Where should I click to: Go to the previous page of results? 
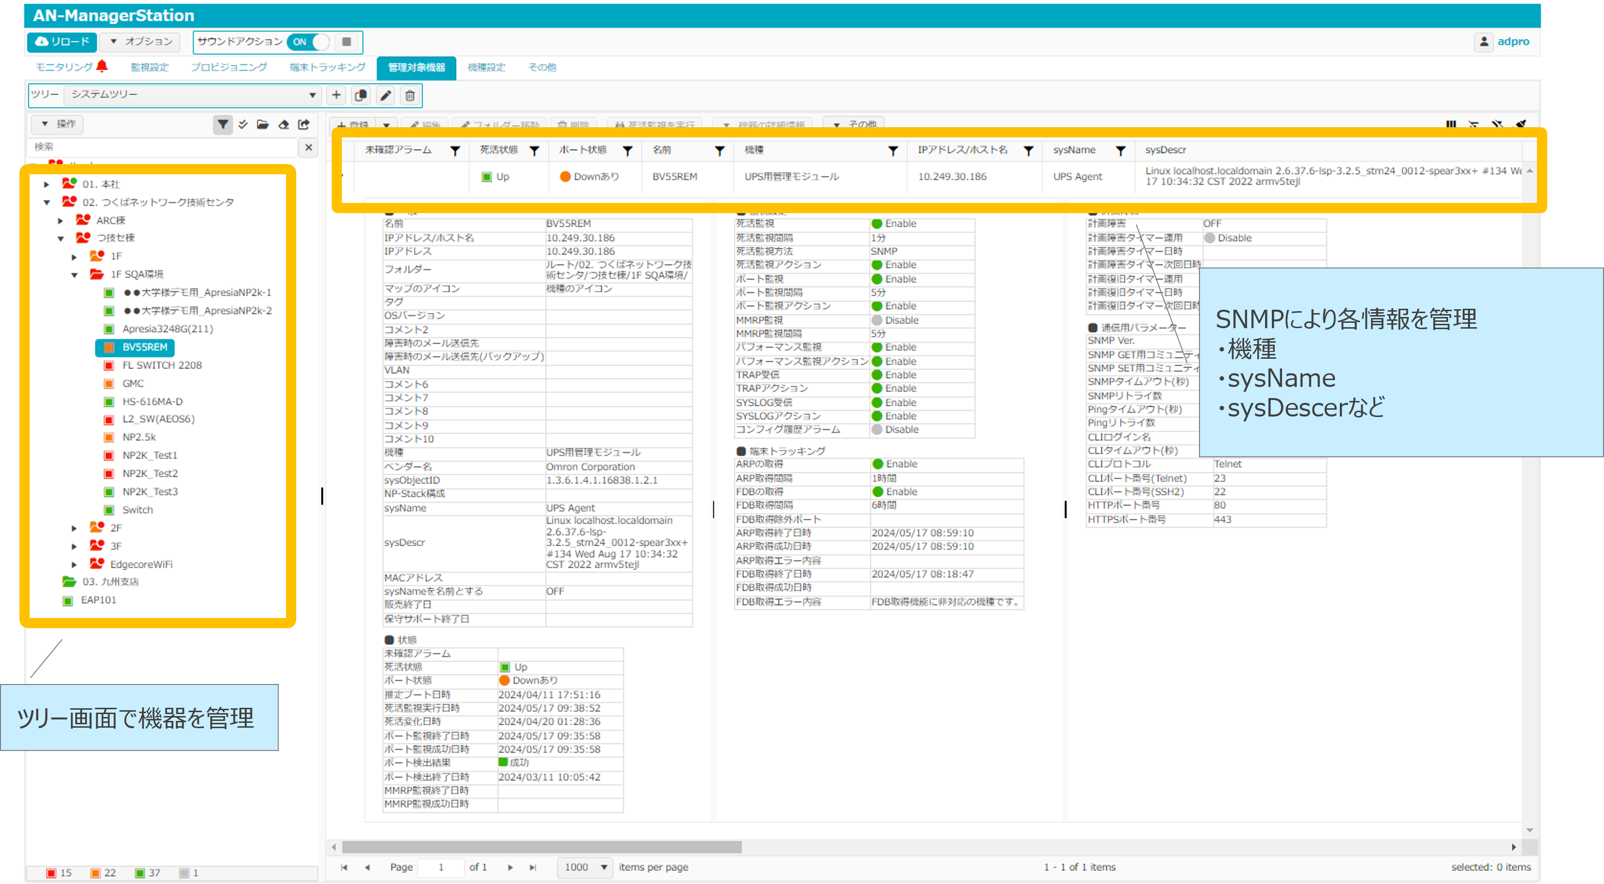click(367, 867)
